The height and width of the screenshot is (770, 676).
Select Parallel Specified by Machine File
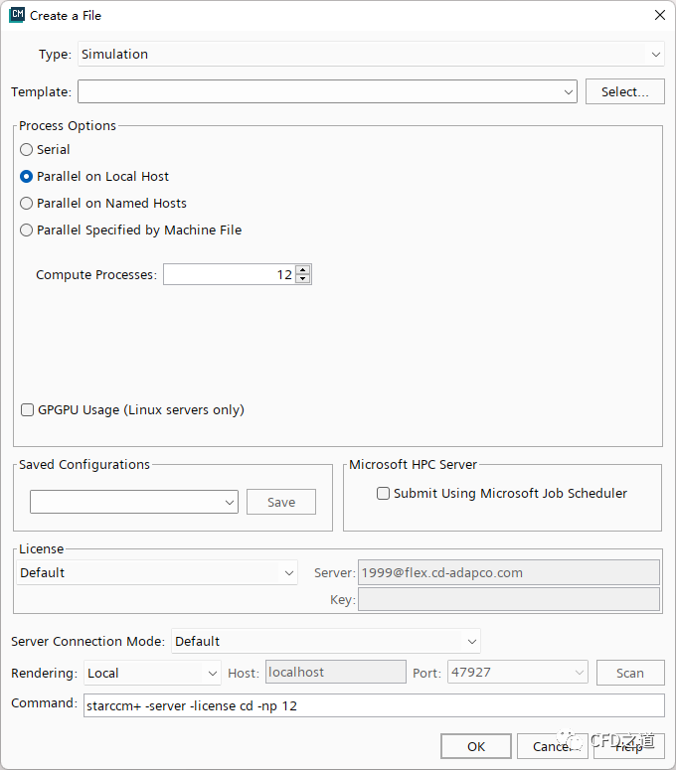coord(27,231)
